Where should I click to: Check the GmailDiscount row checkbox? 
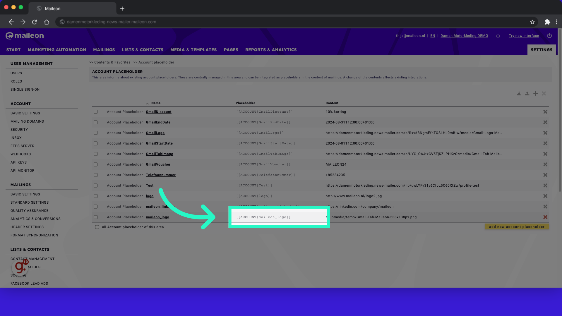(95, 112)
